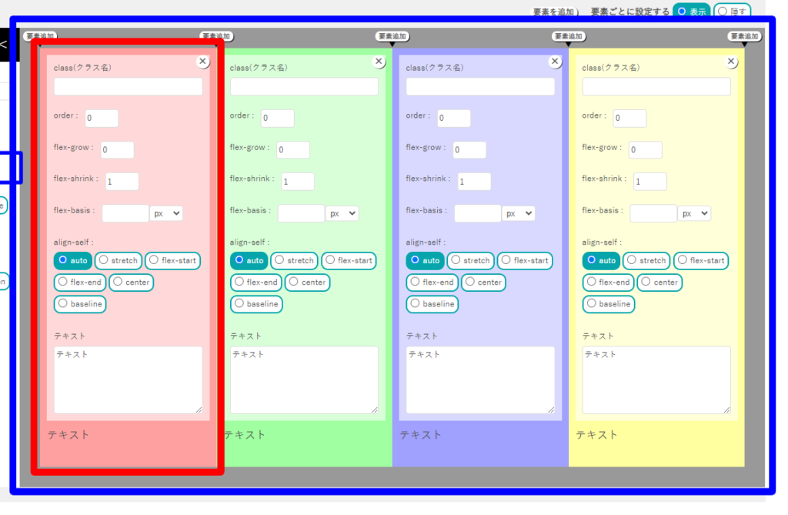Click the テキスト textarea in the green panel

[303, 379]
